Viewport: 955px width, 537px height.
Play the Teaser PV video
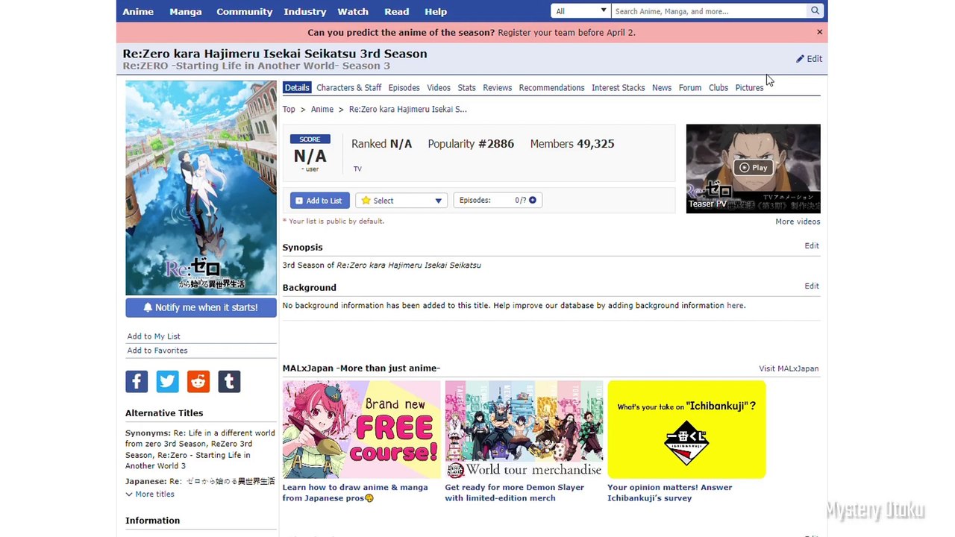(x=753, y=168)
